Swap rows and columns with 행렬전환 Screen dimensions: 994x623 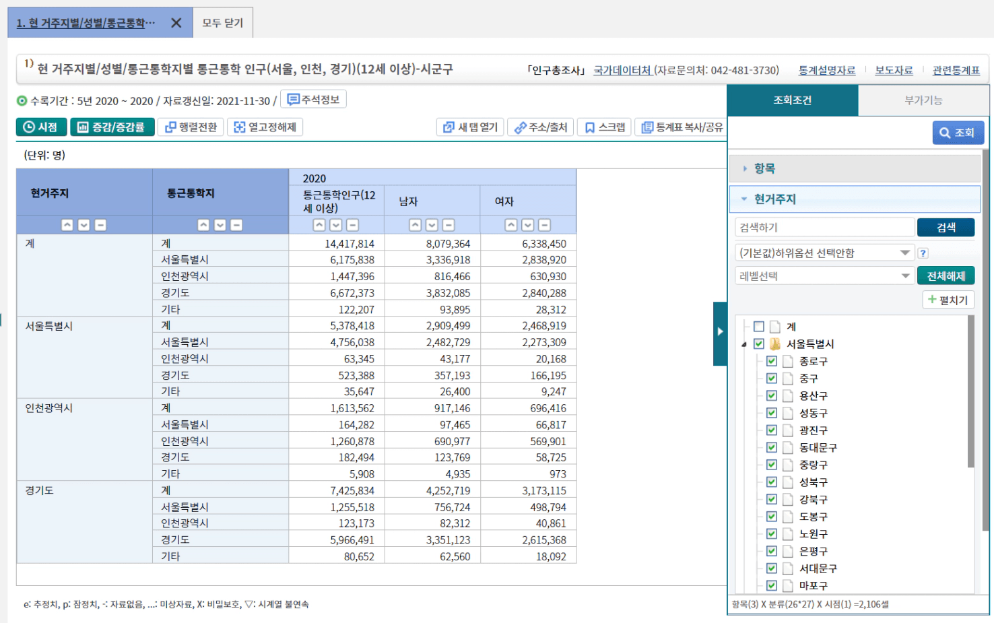click(x=191, y=127)
